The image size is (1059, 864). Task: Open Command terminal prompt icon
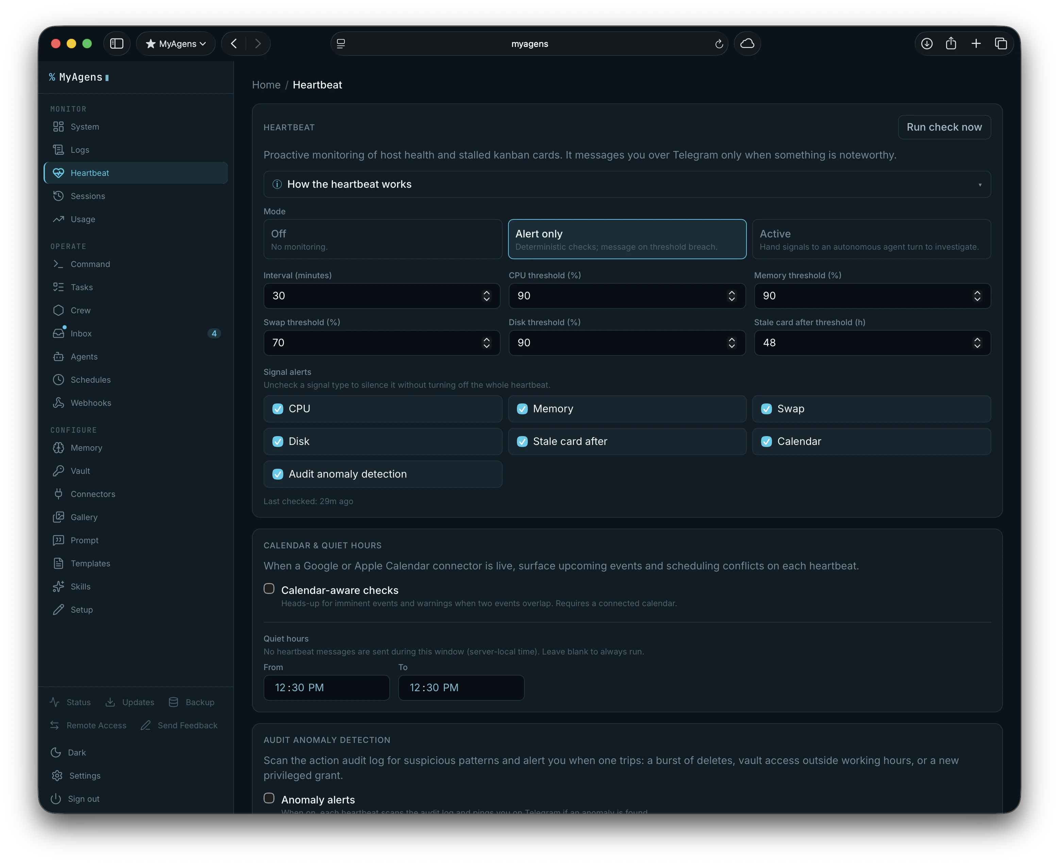tap(58, 264)
